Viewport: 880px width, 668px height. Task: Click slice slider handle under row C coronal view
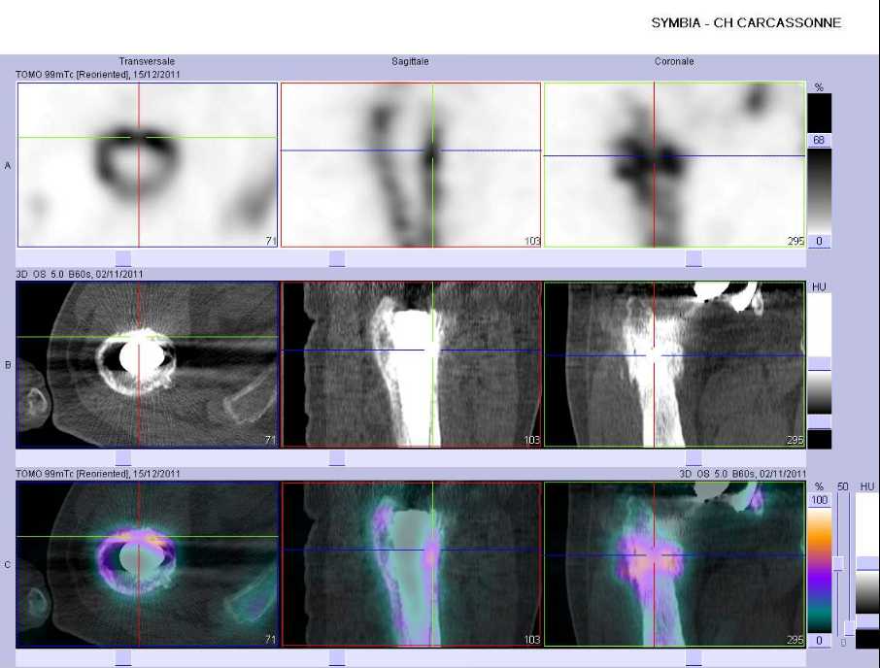pyautogui.click(x=694, y=658)
